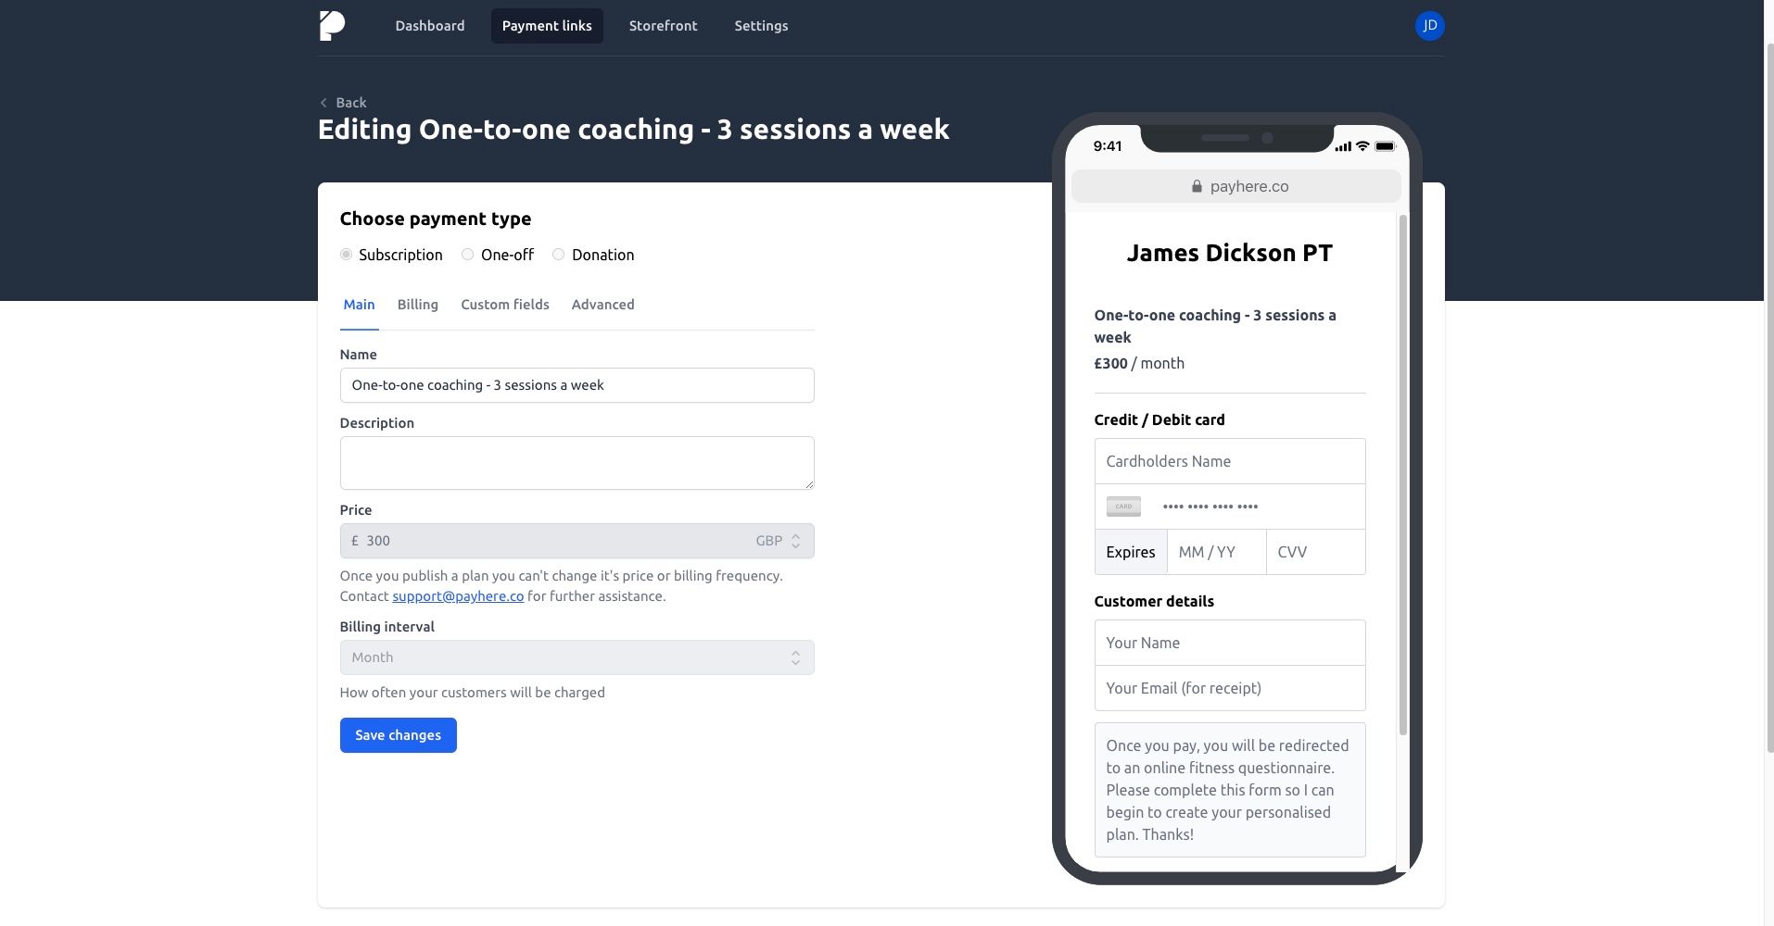Open the support@payhere.co email link
The width and height of the screenshot is (1774, 926).
pos(458,596)
